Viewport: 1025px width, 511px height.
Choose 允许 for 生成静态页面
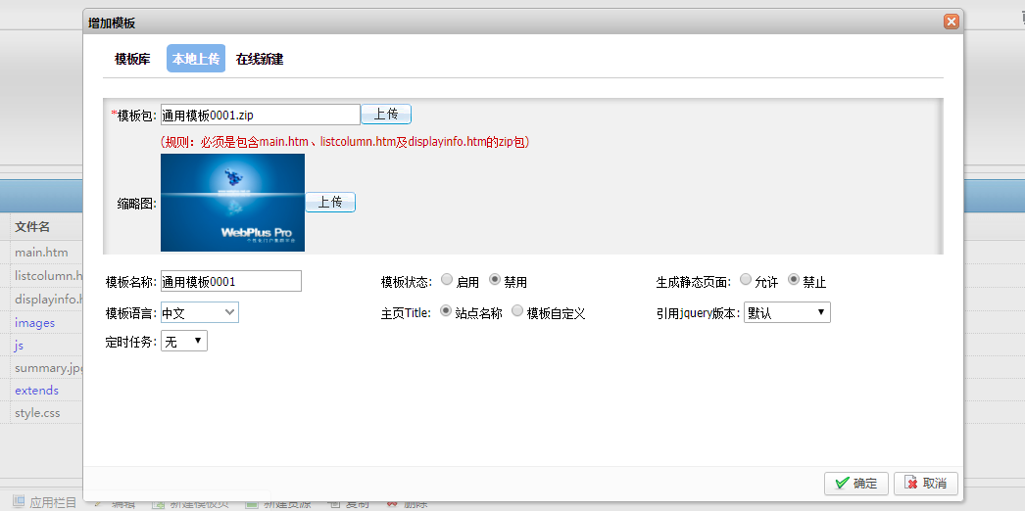[x=745, y=279]
